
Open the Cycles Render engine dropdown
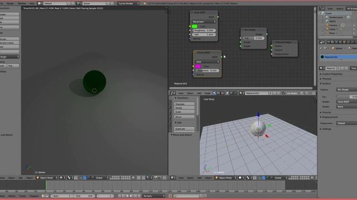(x=128, y=3)
